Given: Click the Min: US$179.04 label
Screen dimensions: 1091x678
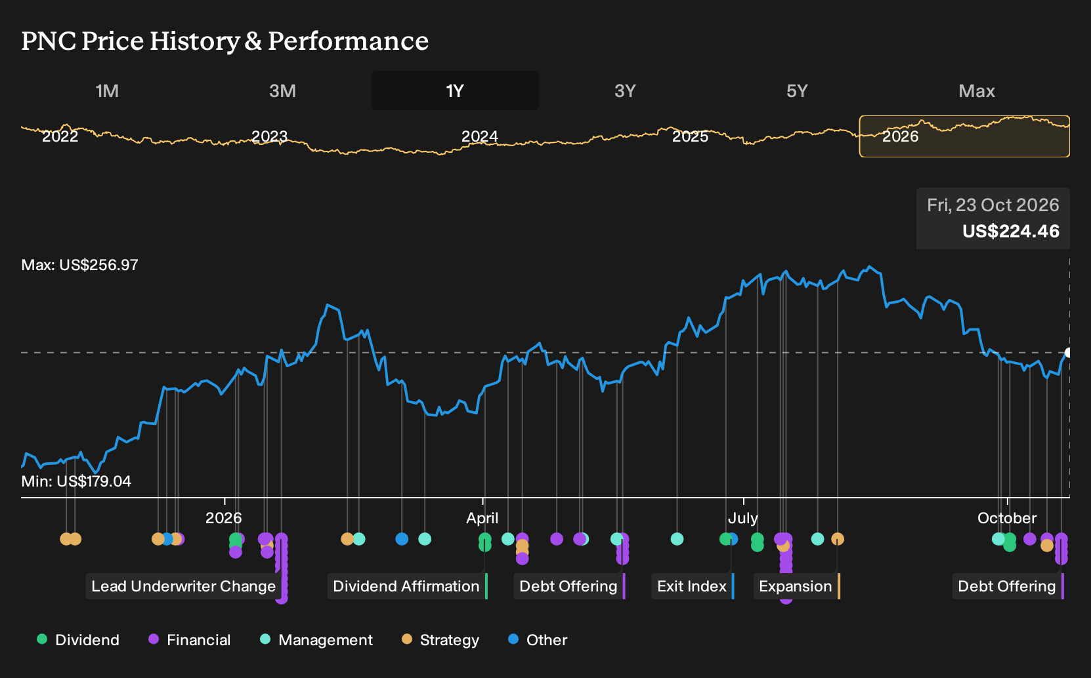Looking at the screenshot, I should coord(76,481).
